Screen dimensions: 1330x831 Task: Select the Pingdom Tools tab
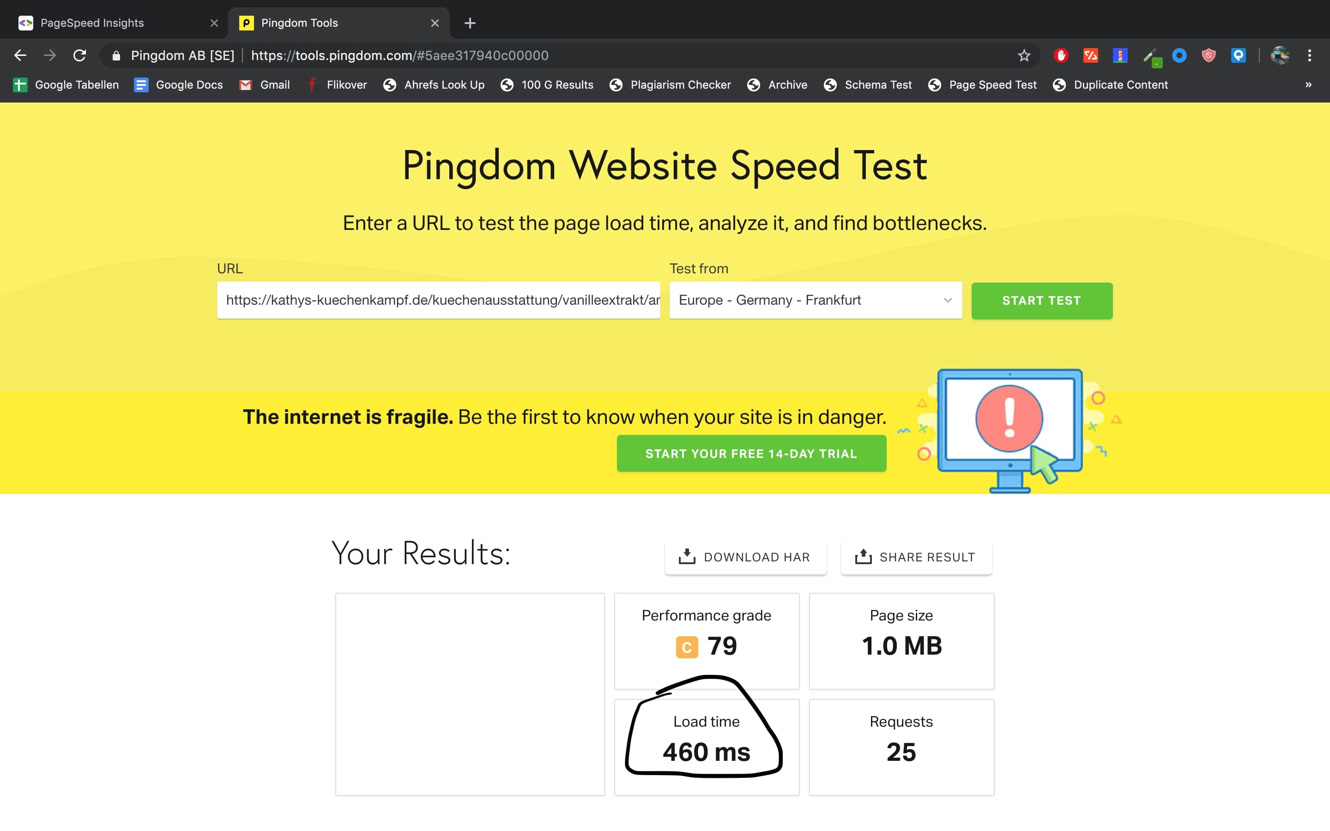click(339, 23)
